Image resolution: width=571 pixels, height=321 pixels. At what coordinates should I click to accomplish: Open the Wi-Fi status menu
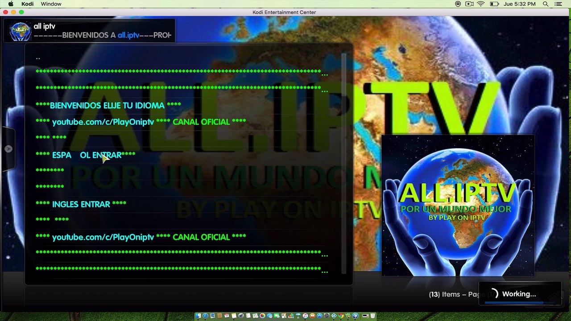tap(481, 4)
